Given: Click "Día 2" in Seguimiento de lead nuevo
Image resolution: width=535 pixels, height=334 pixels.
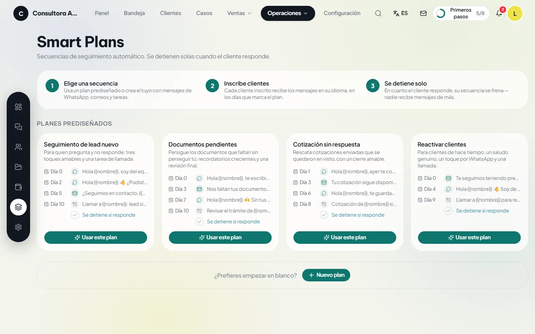Looking at the screenshot, I should click(x=56, y=182).
